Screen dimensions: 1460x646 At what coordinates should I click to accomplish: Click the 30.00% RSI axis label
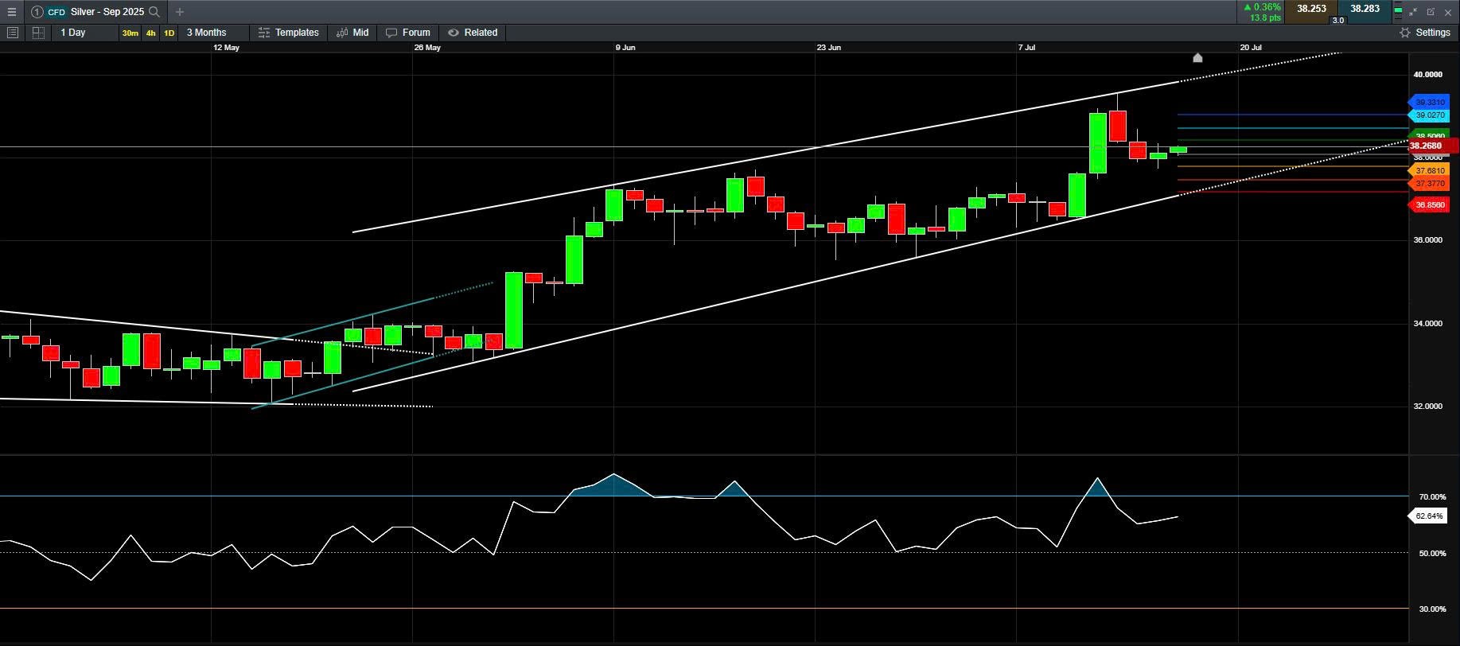coord(1432,609)
